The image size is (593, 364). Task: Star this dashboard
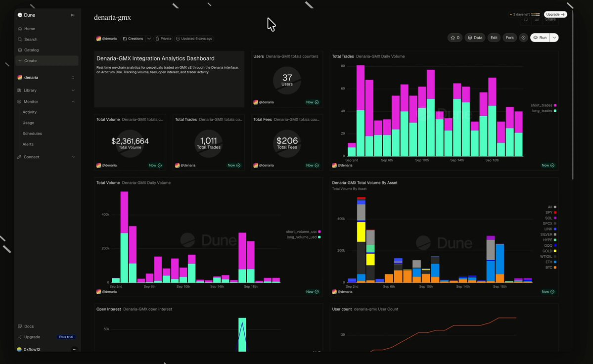[x=455, y=38]
